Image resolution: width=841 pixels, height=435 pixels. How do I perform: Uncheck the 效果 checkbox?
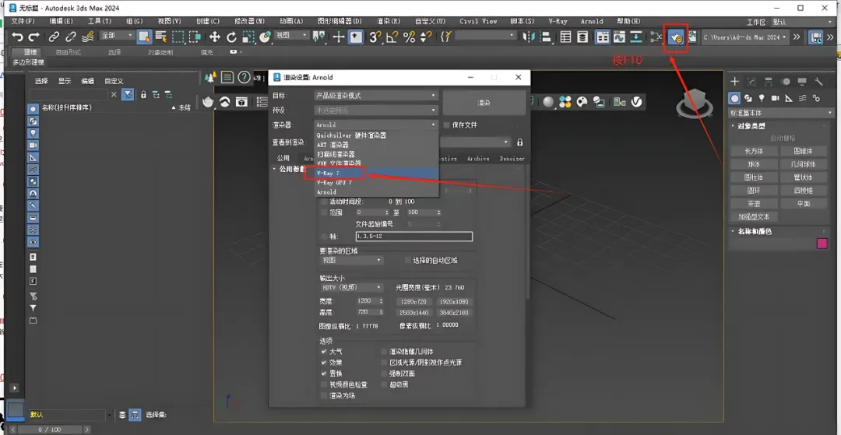click(323, 362)
